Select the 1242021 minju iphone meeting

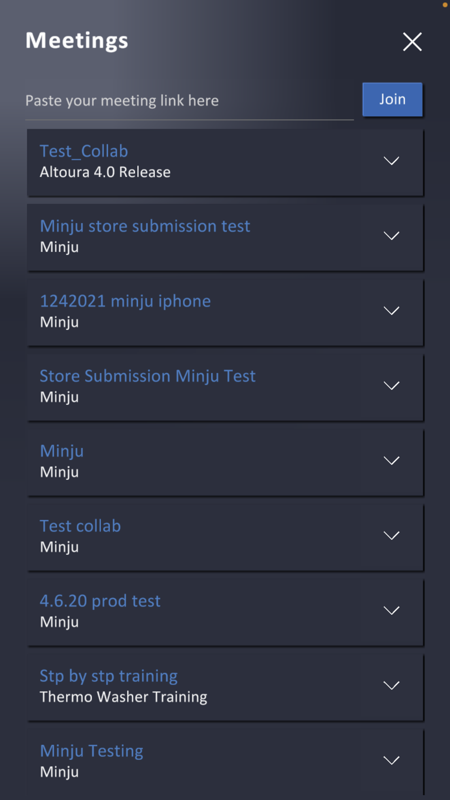pos(125,301)
